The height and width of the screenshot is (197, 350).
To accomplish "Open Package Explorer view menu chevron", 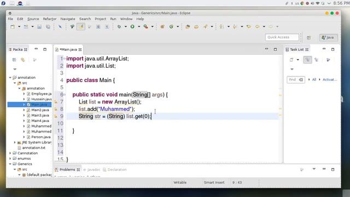I will (15, 69).
